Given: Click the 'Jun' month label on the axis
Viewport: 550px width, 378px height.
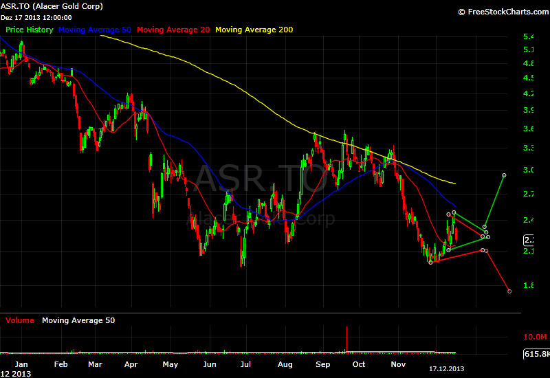Looking at the screenshot, I should tap(210, 364).
